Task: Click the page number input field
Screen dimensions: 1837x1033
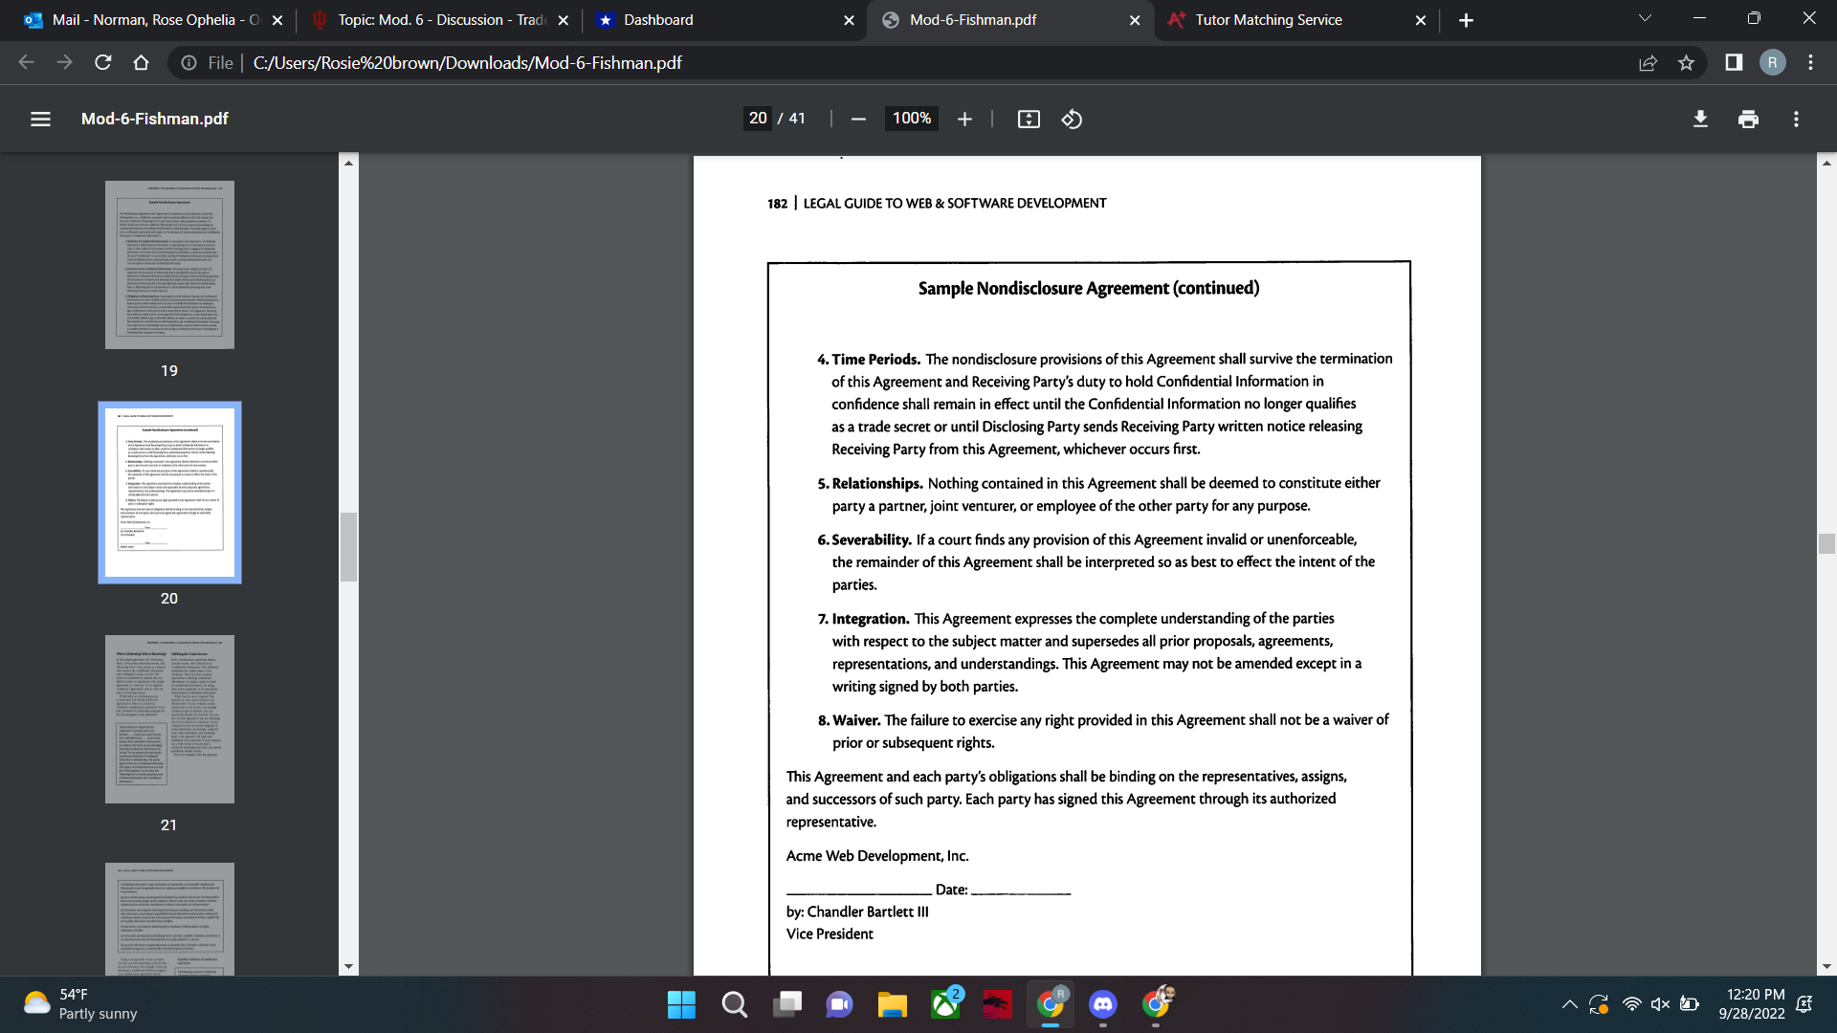Action: [758, 119]
